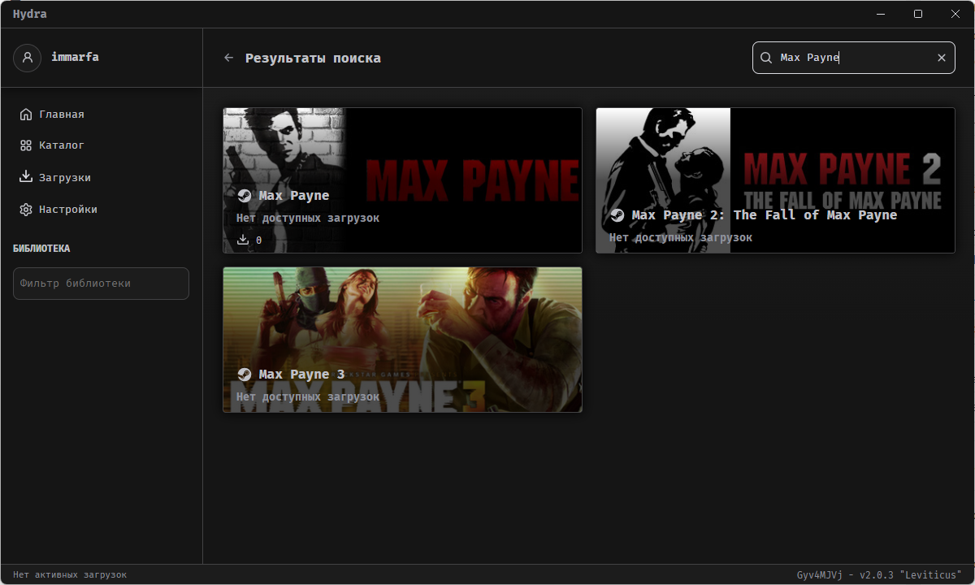Image resolution: width=975 pixels, height=585 pixels.
Task: Click the Результаты поиска heading
Action: 313,58
